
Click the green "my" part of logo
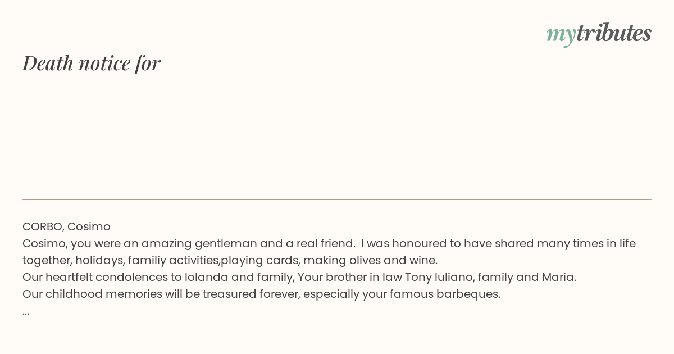click(561, 34)
